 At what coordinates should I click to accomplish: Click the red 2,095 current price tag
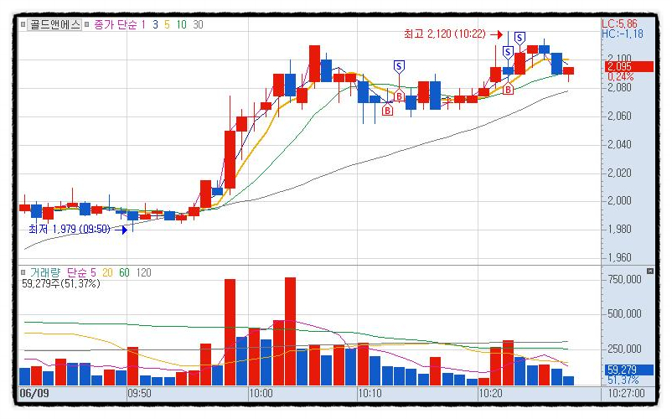pos(629,66)
